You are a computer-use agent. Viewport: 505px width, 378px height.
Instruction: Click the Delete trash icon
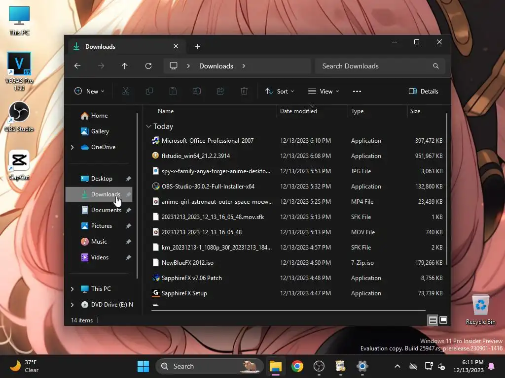(x=244, y=91)
